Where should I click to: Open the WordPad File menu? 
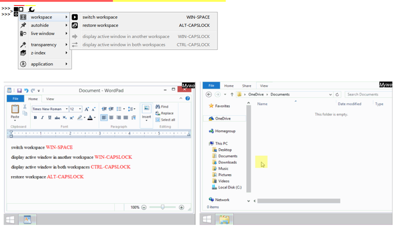(x=16, y=99)
